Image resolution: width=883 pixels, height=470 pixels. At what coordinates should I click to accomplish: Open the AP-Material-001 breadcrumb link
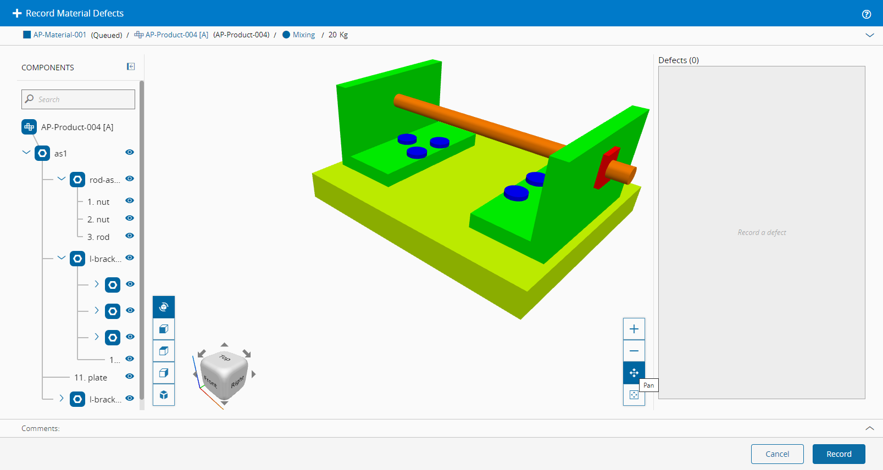(60, 35)
